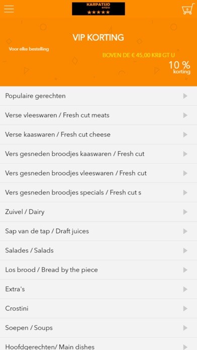Viewport: 197px width, 350px height.
Task: Expand Sap van de tap / Draft juices
Action: (98, 231)
